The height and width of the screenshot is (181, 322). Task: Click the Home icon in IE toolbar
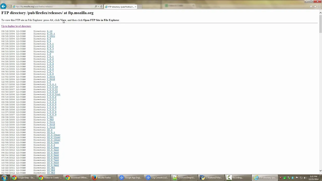[x=311, y=7]
